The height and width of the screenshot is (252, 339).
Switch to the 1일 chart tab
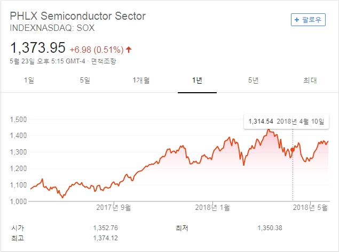tap(29, 80)
